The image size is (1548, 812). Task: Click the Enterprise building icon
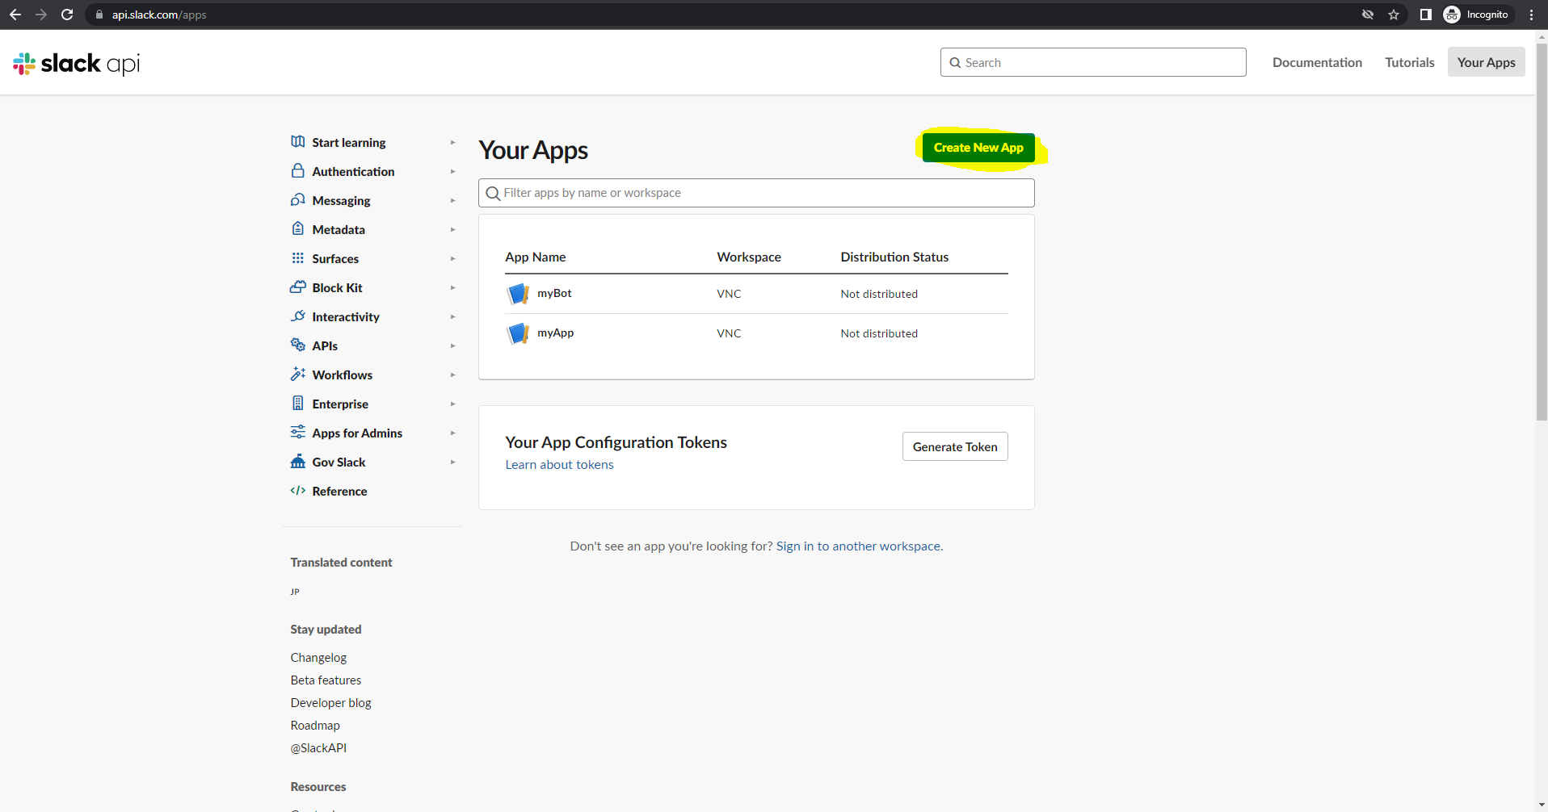point(298,404)
